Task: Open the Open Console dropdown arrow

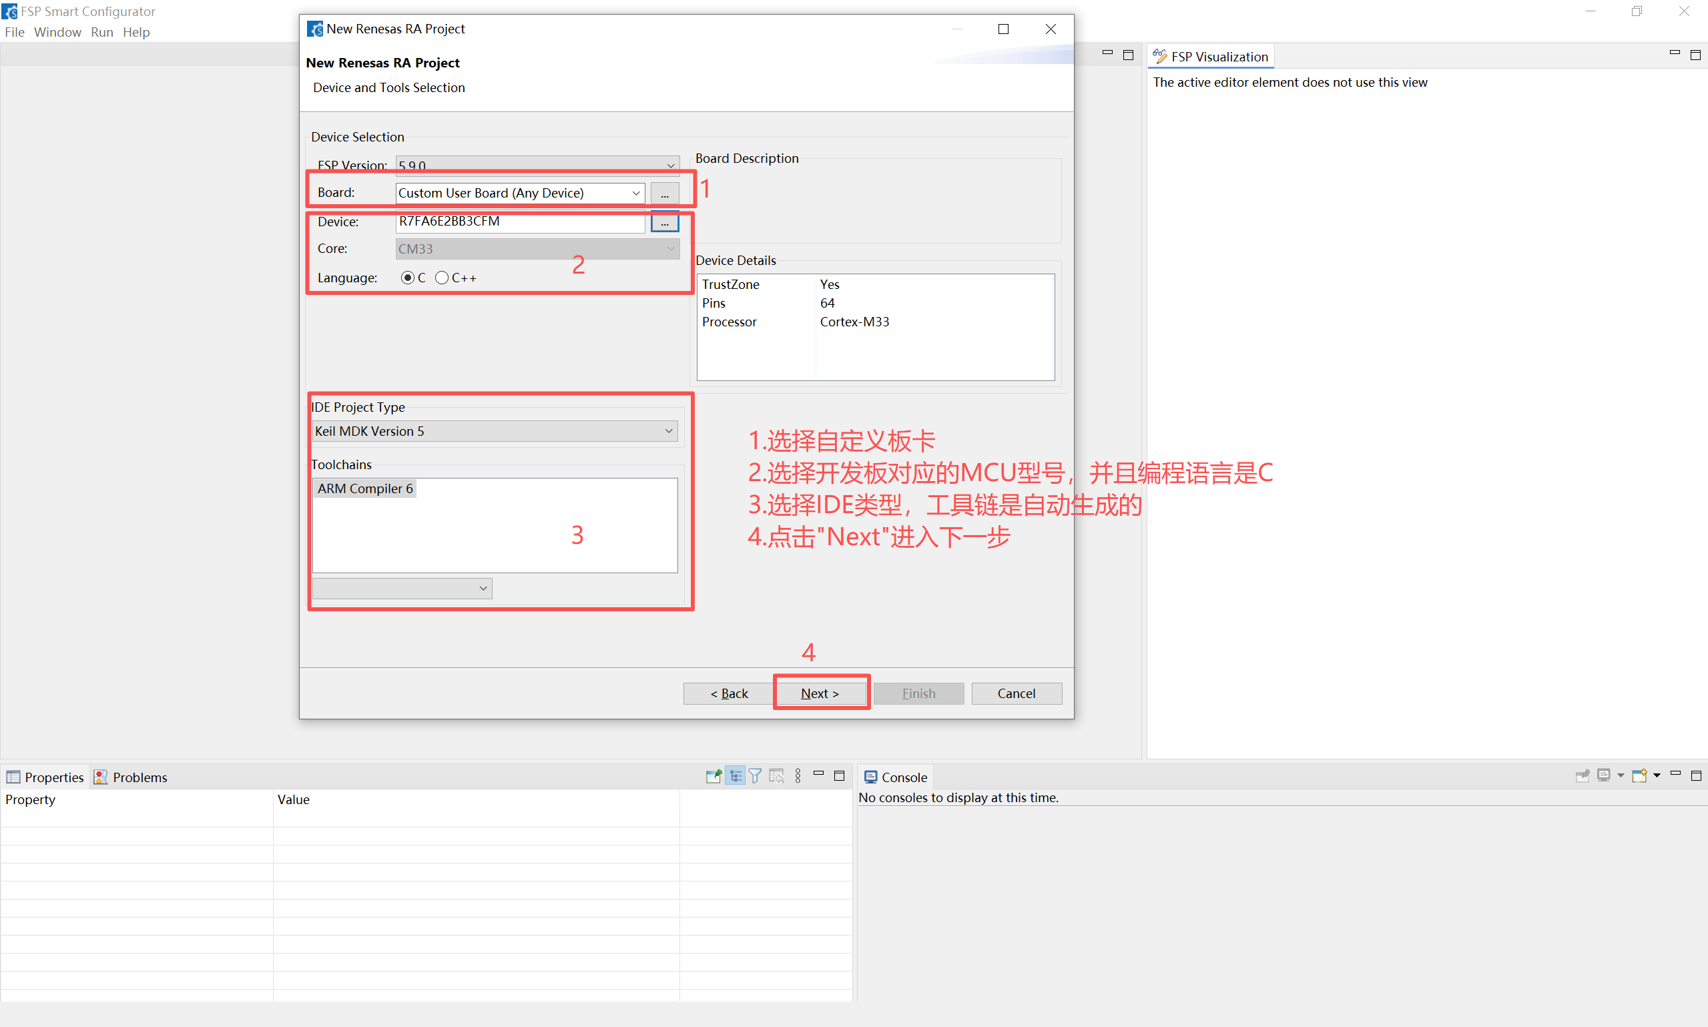Action: click(1657, 777)
